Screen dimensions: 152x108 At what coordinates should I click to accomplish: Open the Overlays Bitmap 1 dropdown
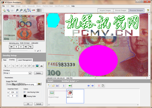coord(30,73)
